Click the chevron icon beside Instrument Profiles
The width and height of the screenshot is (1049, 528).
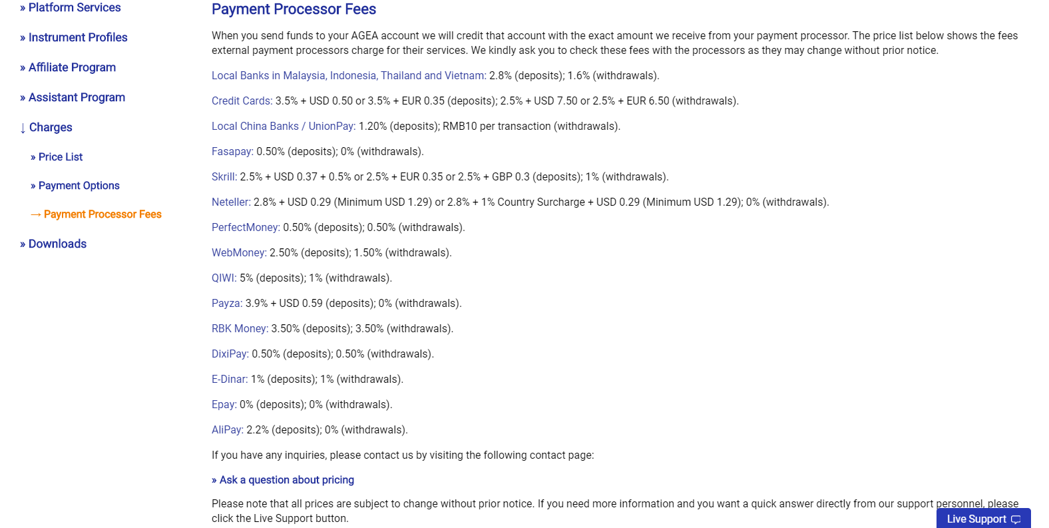pos(23,37)
